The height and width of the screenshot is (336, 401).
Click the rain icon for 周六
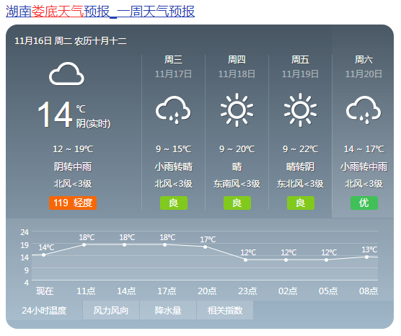[x=363, y=110]
